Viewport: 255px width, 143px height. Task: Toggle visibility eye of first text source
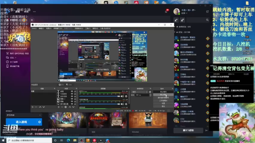point(72,92)
